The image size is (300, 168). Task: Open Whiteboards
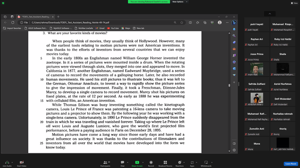(206, 163)
